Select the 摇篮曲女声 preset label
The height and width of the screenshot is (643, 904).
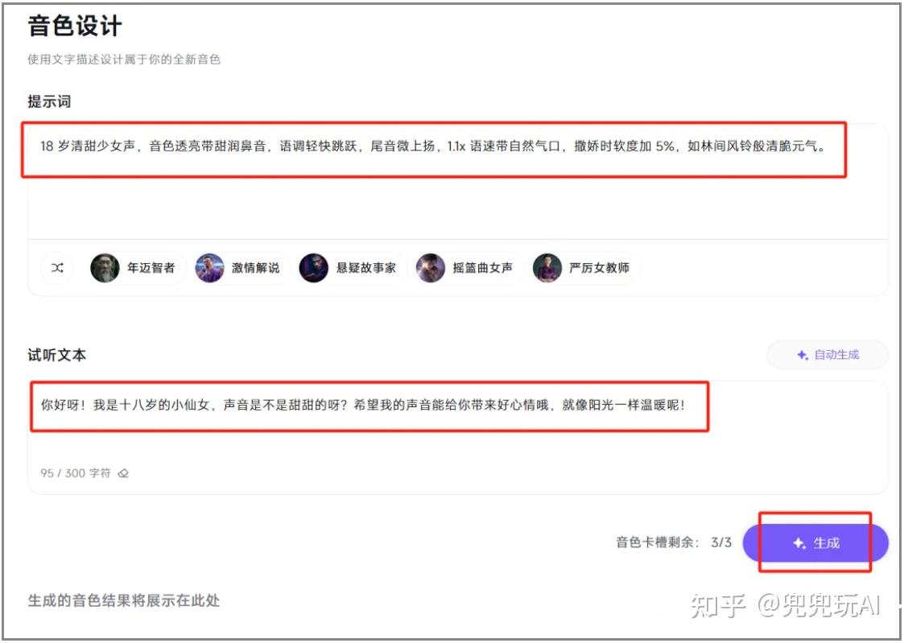point(482,268)
